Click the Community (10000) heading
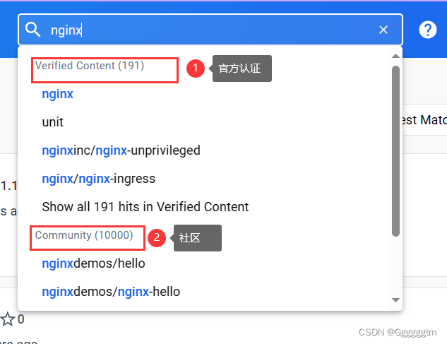Screen dimensions: 447x344 click(x=84, y=235)
